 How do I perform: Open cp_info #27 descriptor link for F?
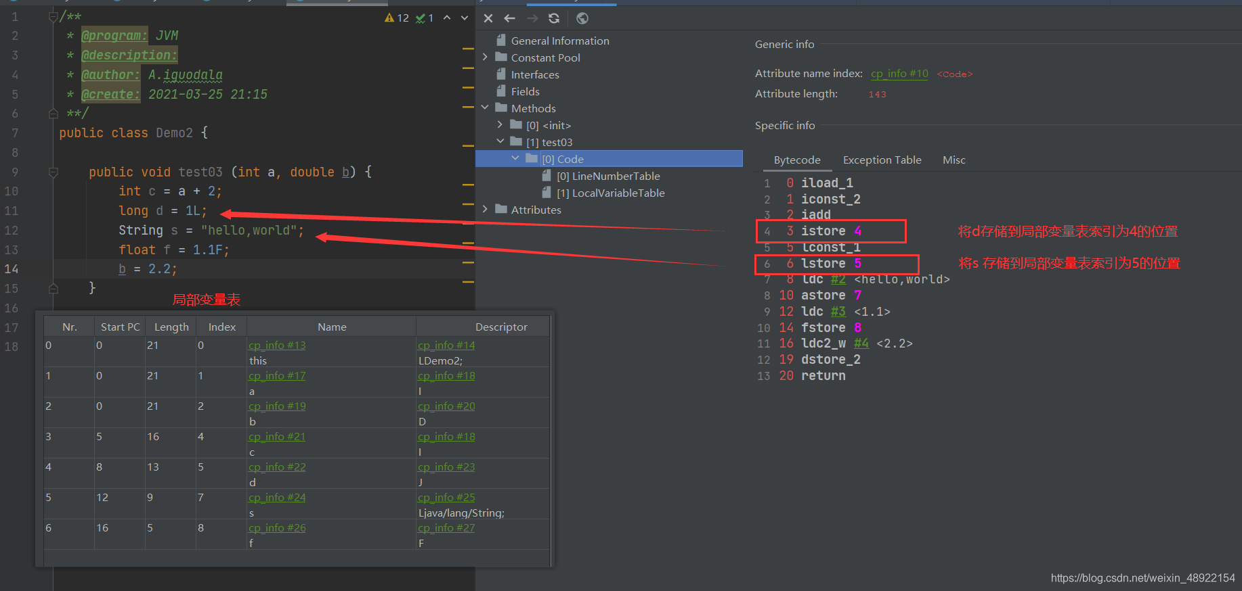[x=446, y=528]
